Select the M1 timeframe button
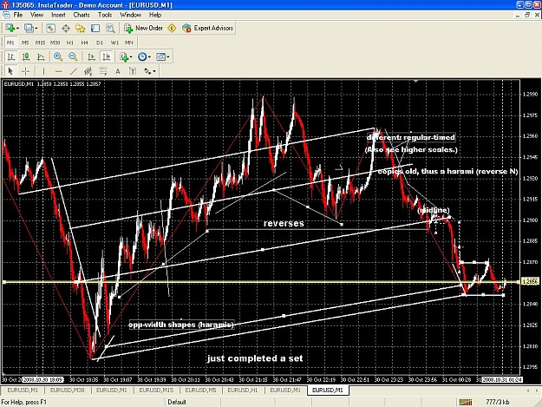This screenshot has height=407, width=542. [10, 43]
